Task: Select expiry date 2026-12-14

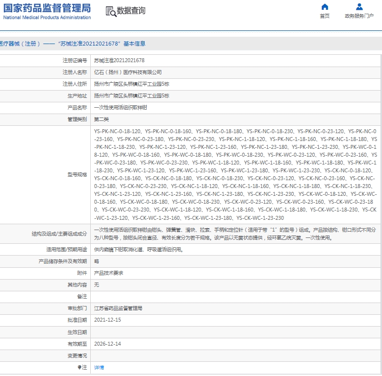Action: point(107,344)
